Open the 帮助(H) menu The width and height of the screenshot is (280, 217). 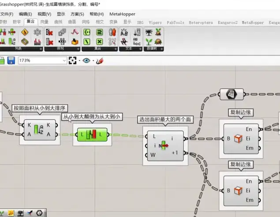(97, 14)
